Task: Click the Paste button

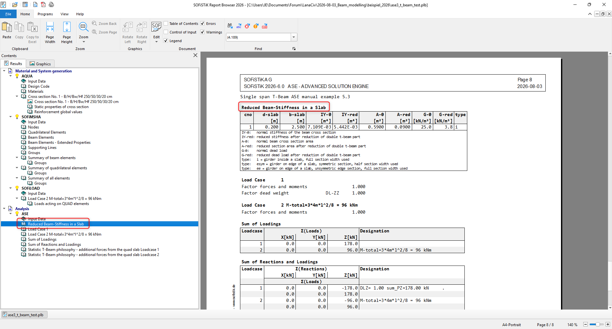Action: coord(7,30)
